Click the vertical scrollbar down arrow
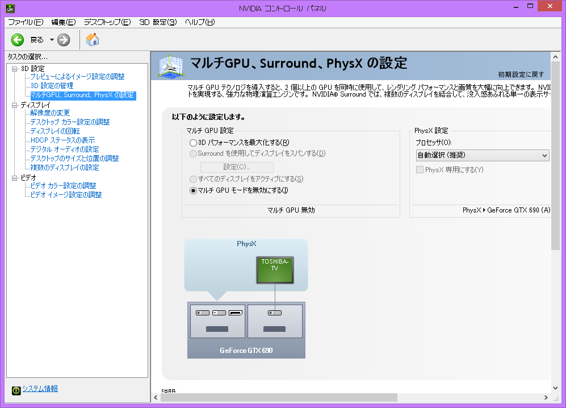 click(x=555, y=388)
